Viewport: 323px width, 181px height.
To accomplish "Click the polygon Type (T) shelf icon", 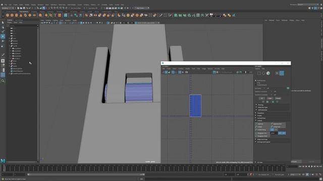I will [x=55, y=15].
